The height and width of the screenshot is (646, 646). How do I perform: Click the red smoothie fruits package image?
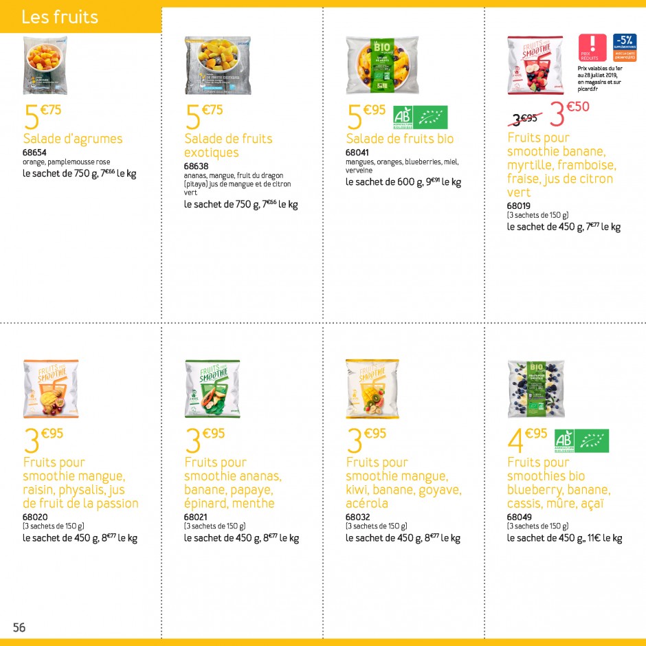click(535, 65)
